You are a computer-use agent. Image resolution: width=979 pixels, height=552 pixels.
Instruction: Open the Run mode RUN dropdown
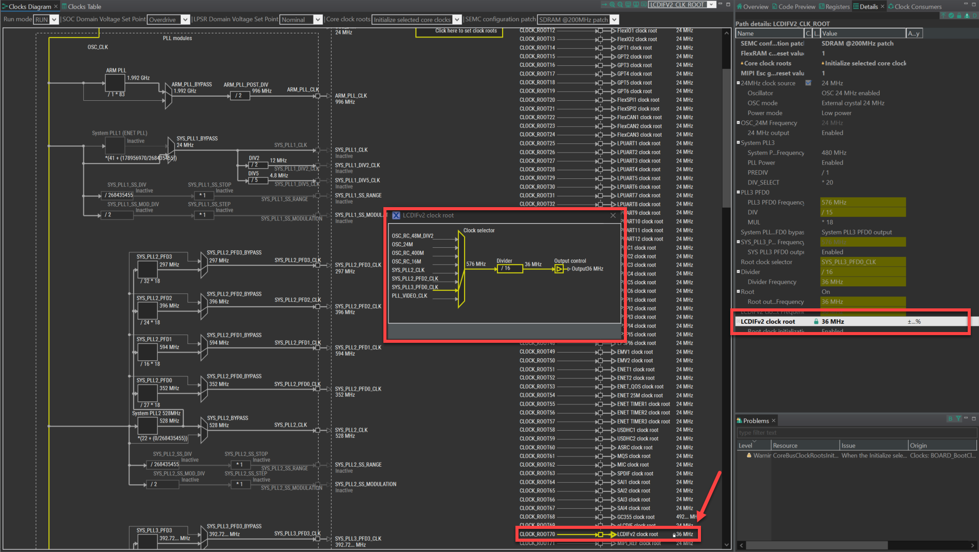click(53, 19)
